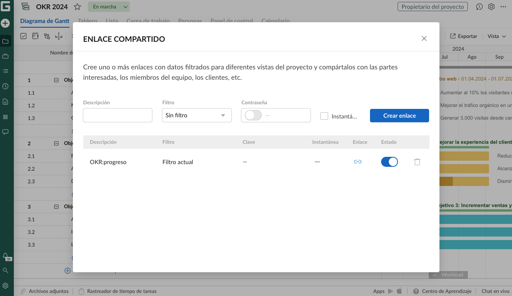Image resolution: width=512 pixels, height=296 pixels.
Task: Click the OKR:progreso description cell
Action: click(x=108, y=162)
